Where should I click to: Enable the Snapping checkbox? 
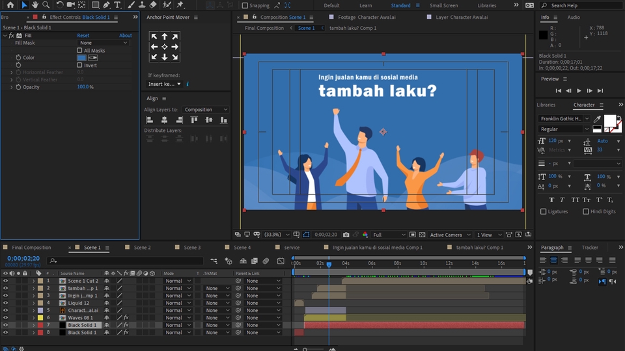(x=245, y=6)
